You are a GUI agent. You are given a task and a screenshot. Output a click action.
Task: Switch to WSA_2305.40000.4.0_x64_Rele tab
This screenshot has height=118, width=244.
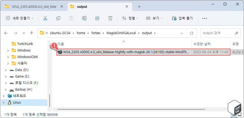34,7
